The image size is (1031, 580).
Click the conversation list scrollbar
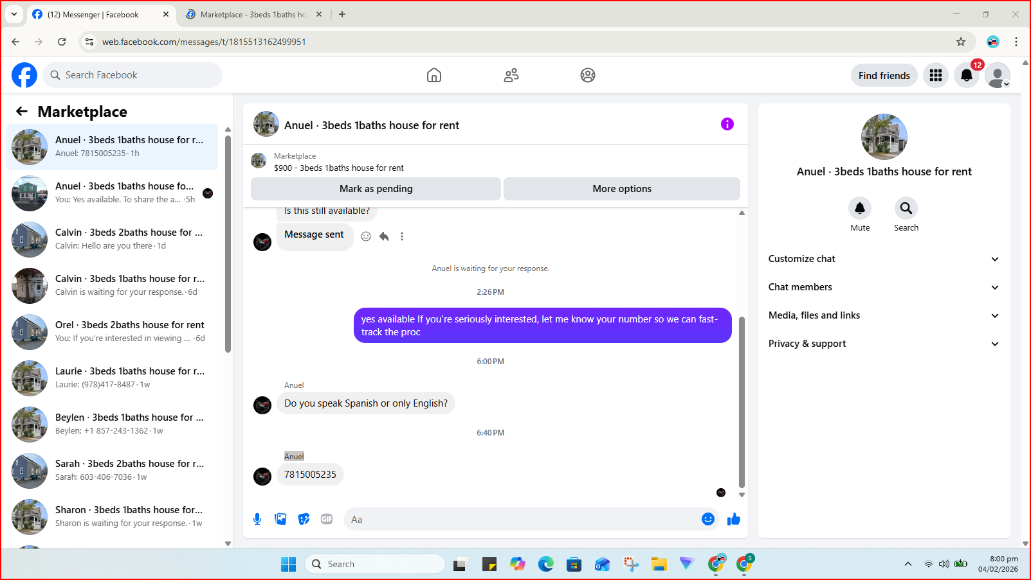coord(228,243)
